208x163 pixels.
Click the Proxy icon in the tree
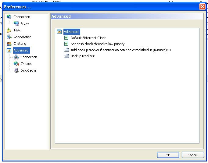click(x=16, y=23)
